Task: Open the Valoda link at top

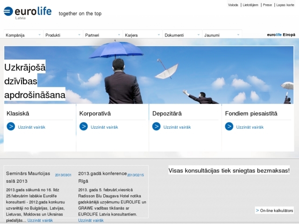Action: pos(233,5)
